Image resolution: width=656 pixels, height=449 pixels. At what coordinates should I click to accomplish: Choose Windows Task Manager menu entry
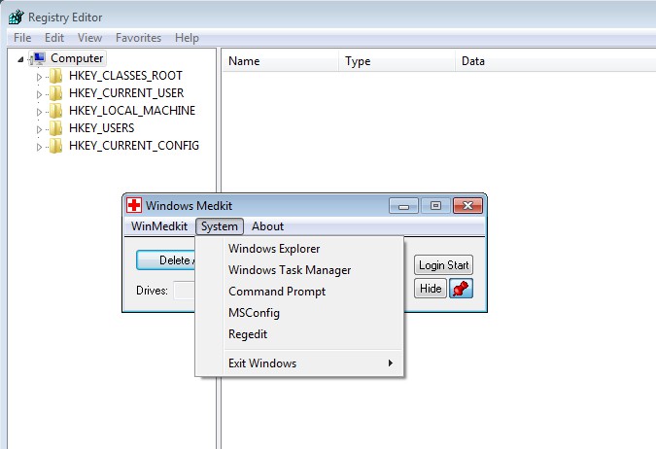pos(299,270)
